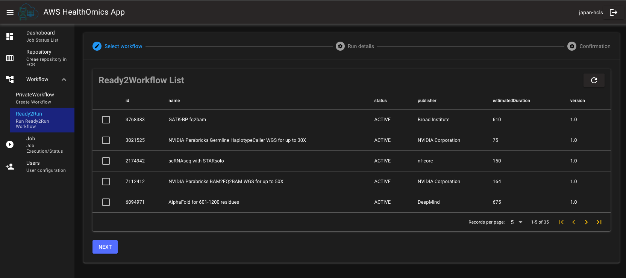Open Dashboard Job Status List
626x278 pixels.
tap(37, 36)
